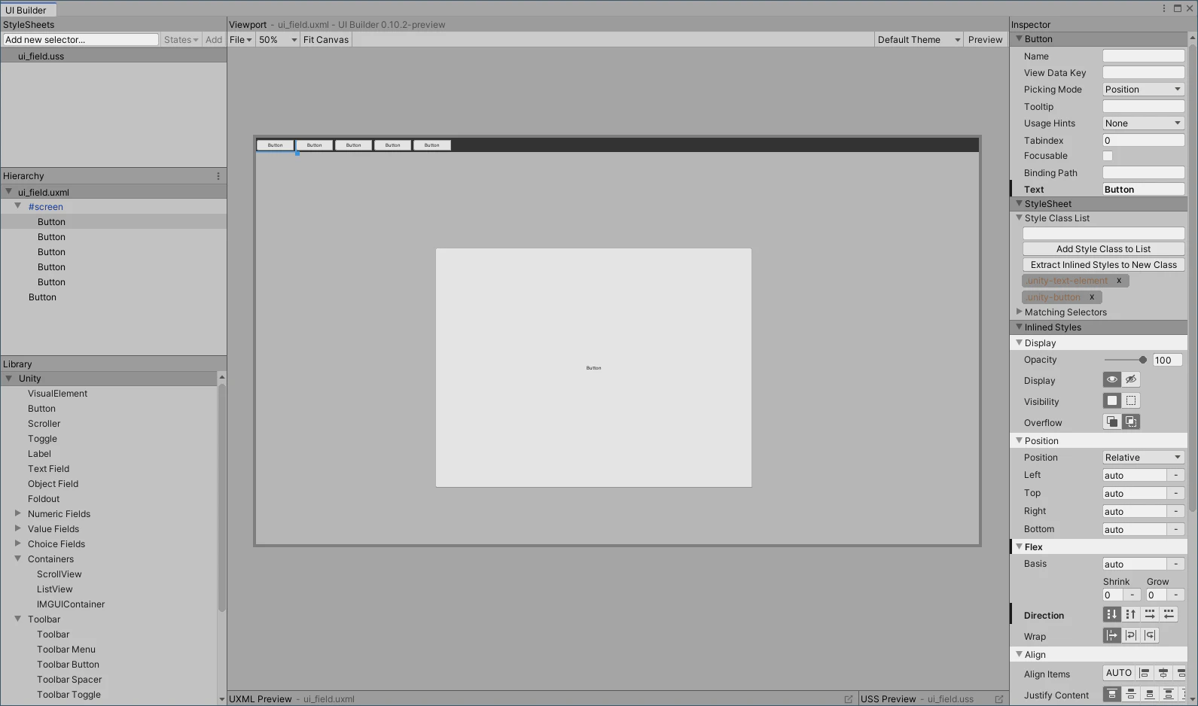
Task: Set flex Direction to row-reverse (left arrow)
Action: pos(1169,615)
